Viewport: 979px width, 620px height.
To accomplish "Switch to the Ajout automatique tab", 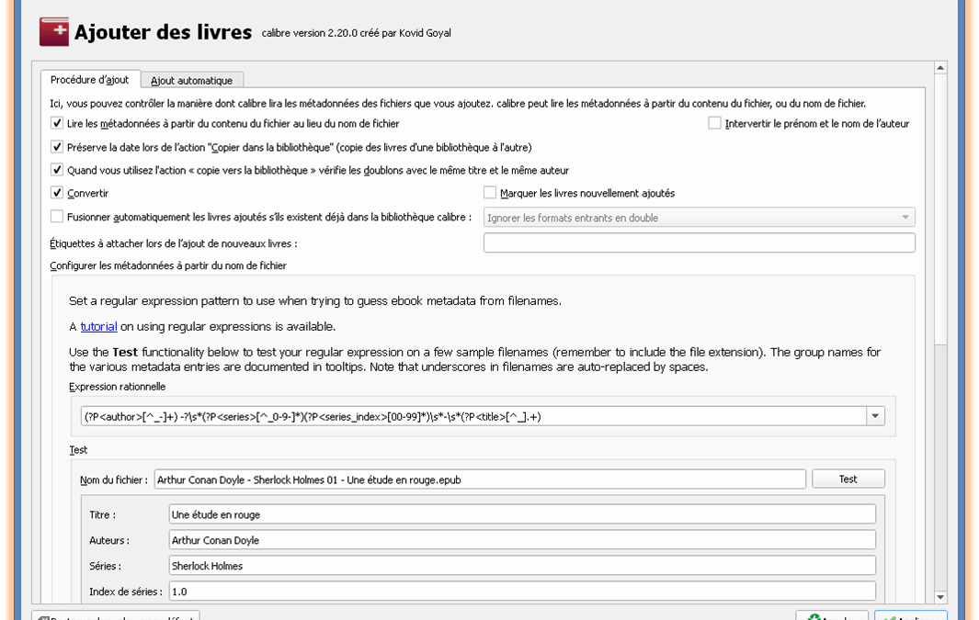I will pyautogui.click(x=192, y=81).
